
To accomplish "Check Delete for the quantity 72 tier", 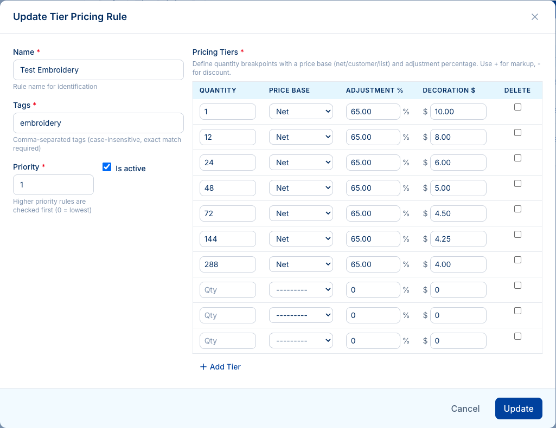I will [517, 209].
